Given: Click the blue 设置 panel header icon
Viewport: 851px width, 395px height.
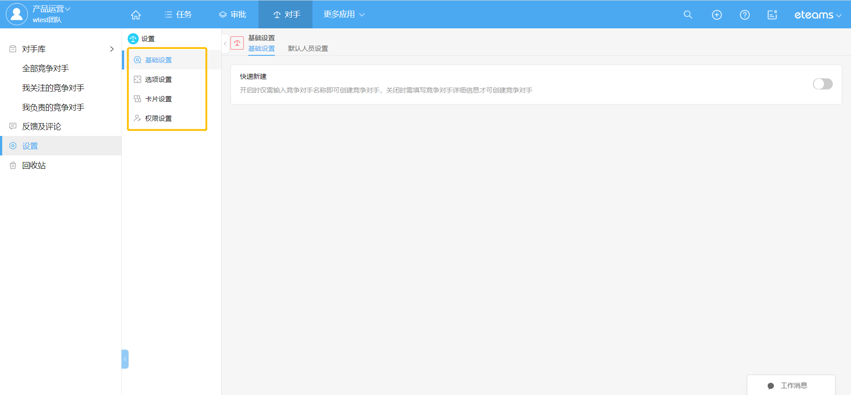Looking at the screenshot, I should coord(133,39).
